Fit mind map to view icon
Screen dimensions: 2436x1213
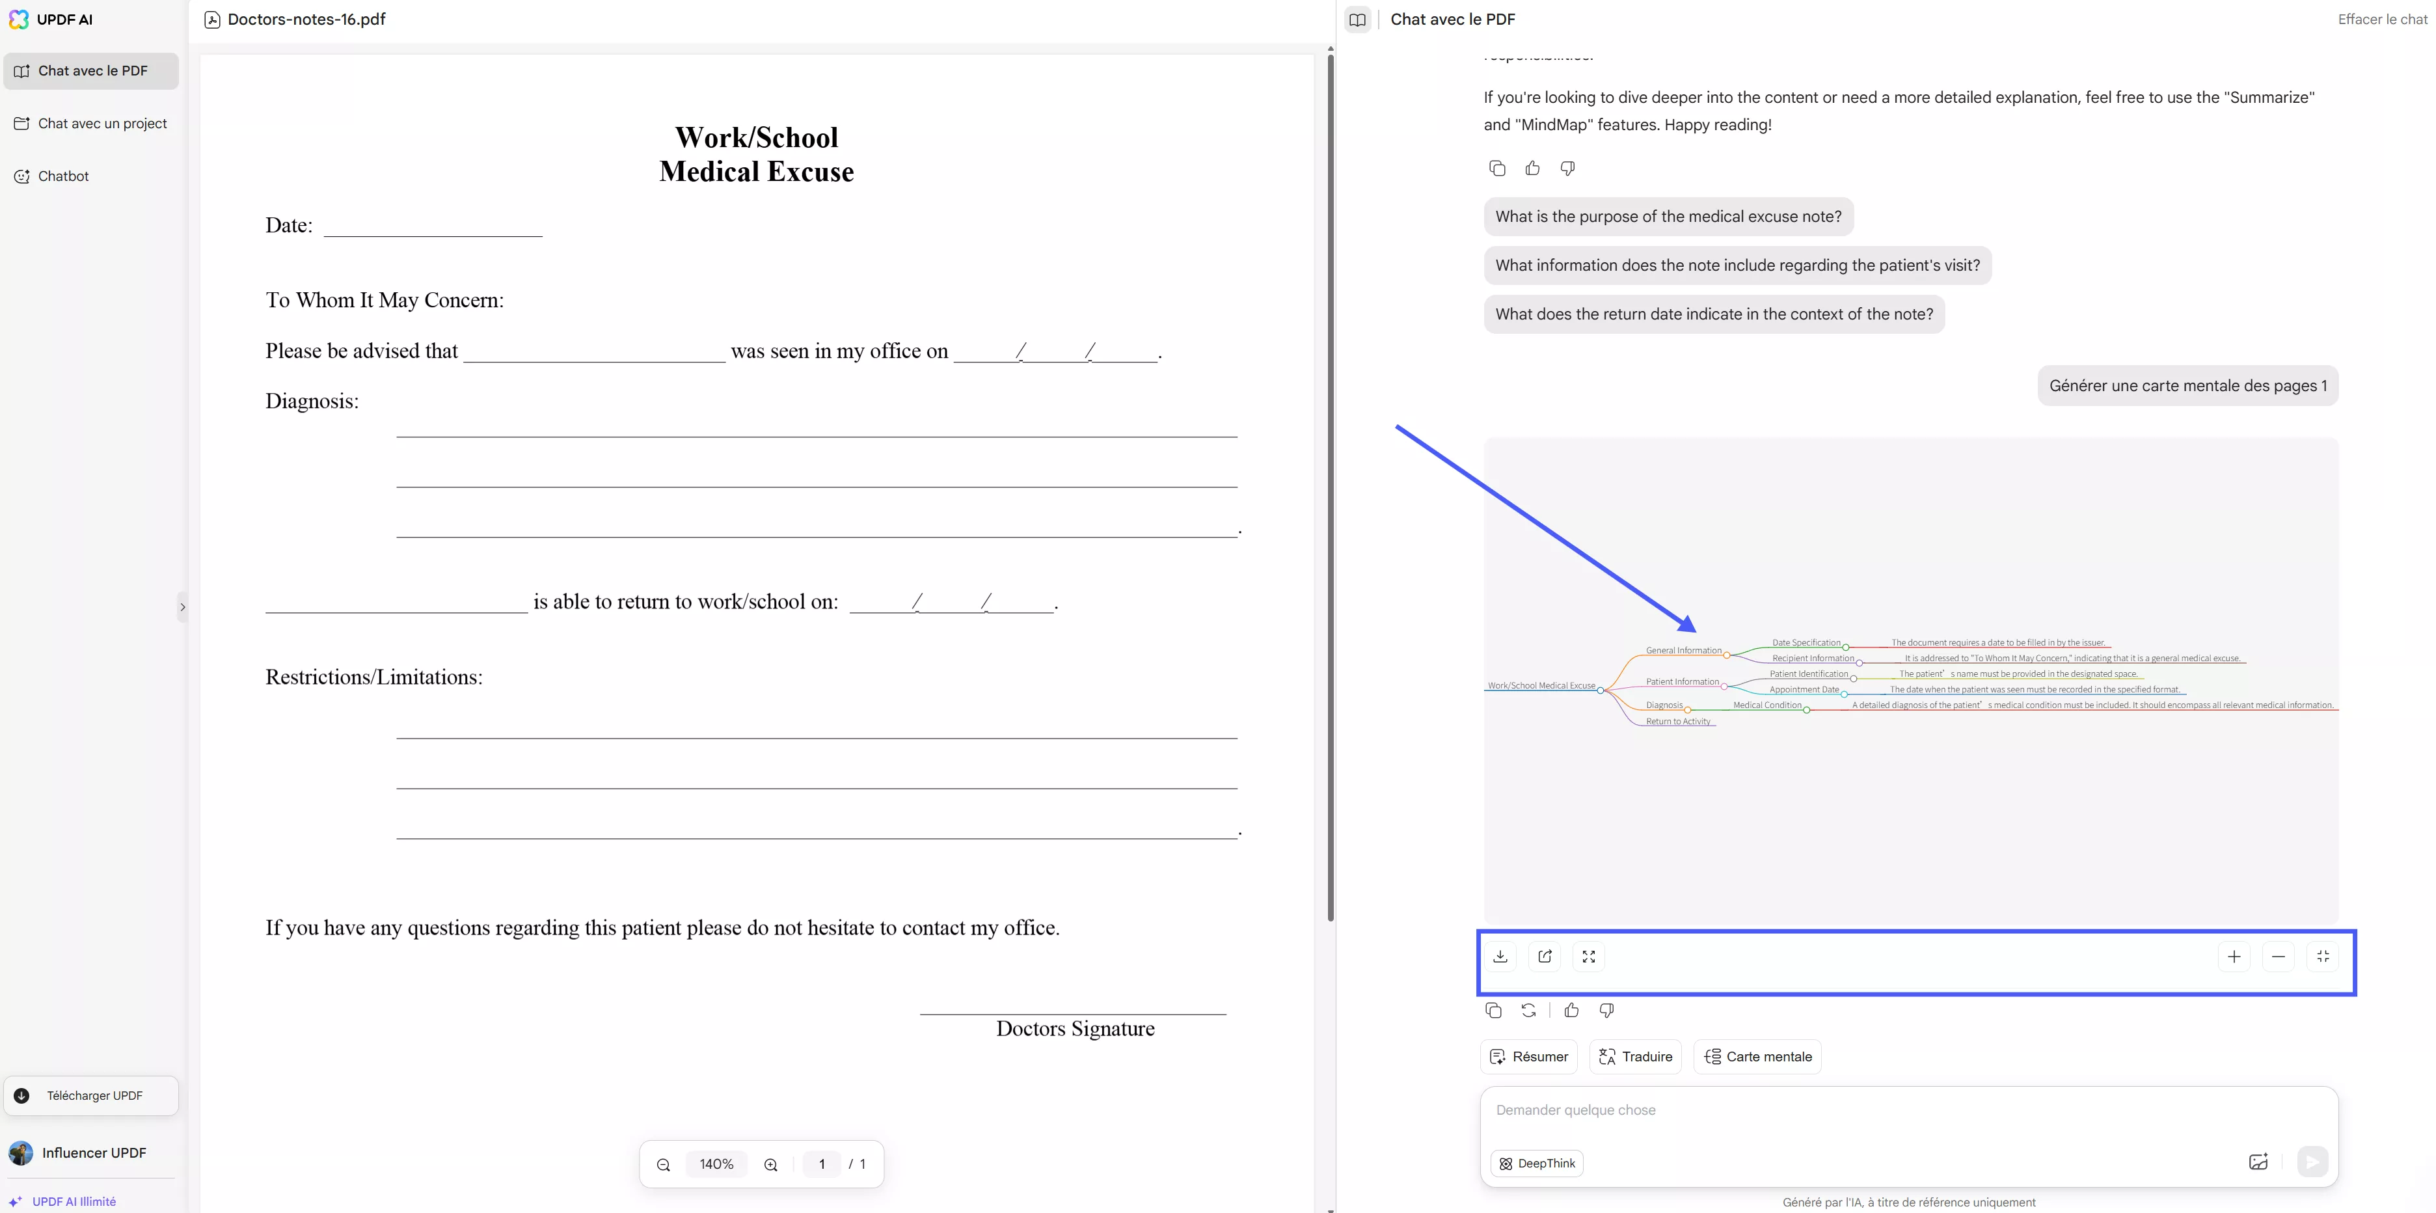click(x=2323, y=957)
